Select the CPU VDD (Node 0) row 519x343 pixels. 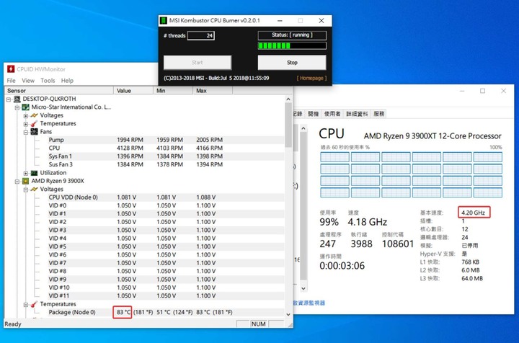click(x=166, y=197)
